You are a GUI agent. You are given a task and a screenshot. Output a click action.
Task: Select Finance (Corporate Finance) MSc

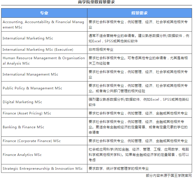click(32, 141)
